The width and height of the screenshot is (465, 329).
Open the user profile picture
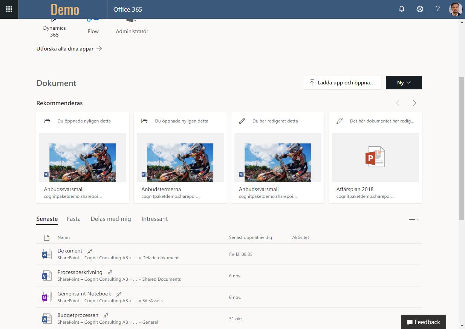[x=456, y=9]
